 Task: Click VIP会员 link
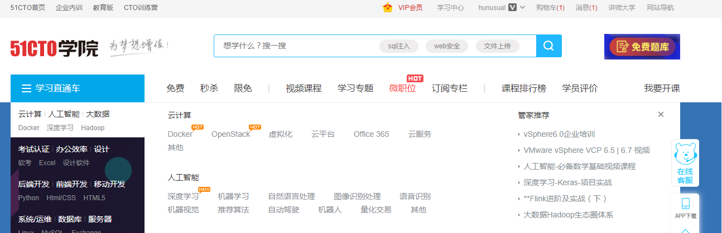[x=410, y=8]
